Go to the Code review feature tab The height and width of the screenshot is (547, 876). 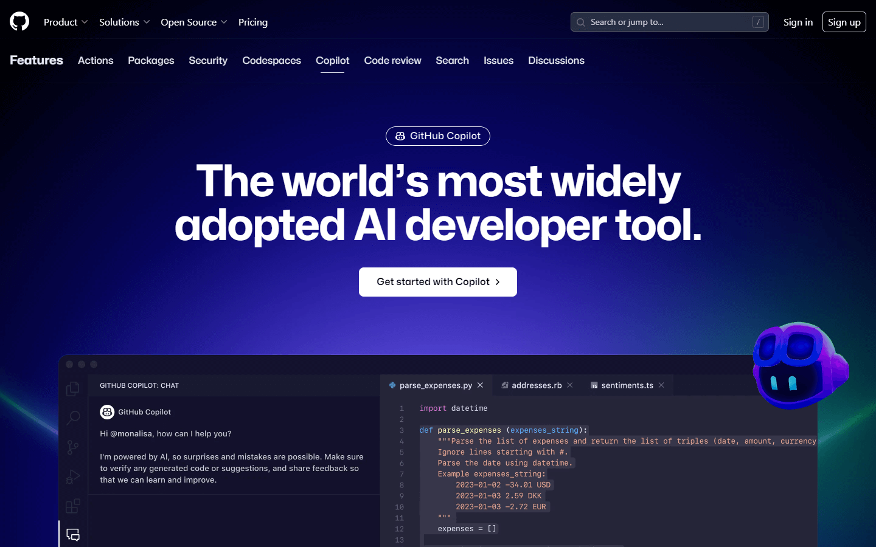coord(392,60)
